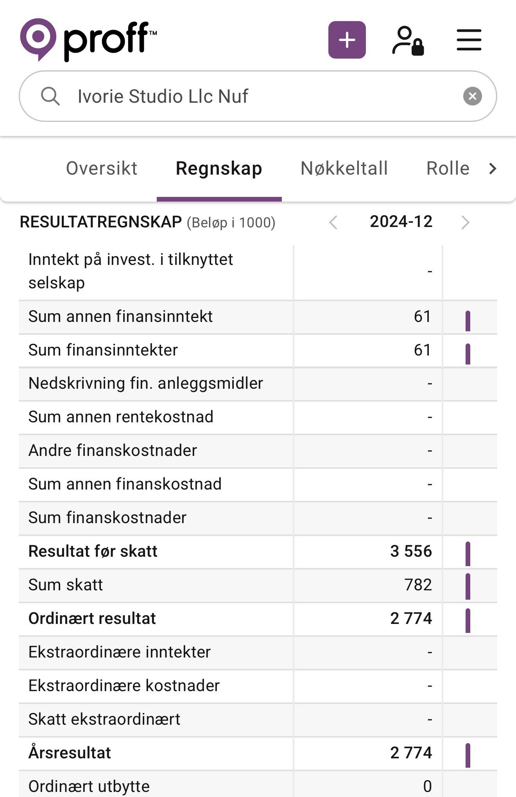Image resolution: width=516 pixels, height=797 pixels.
Task: Click the 2024-12 period label
Action: coord(401,222)
